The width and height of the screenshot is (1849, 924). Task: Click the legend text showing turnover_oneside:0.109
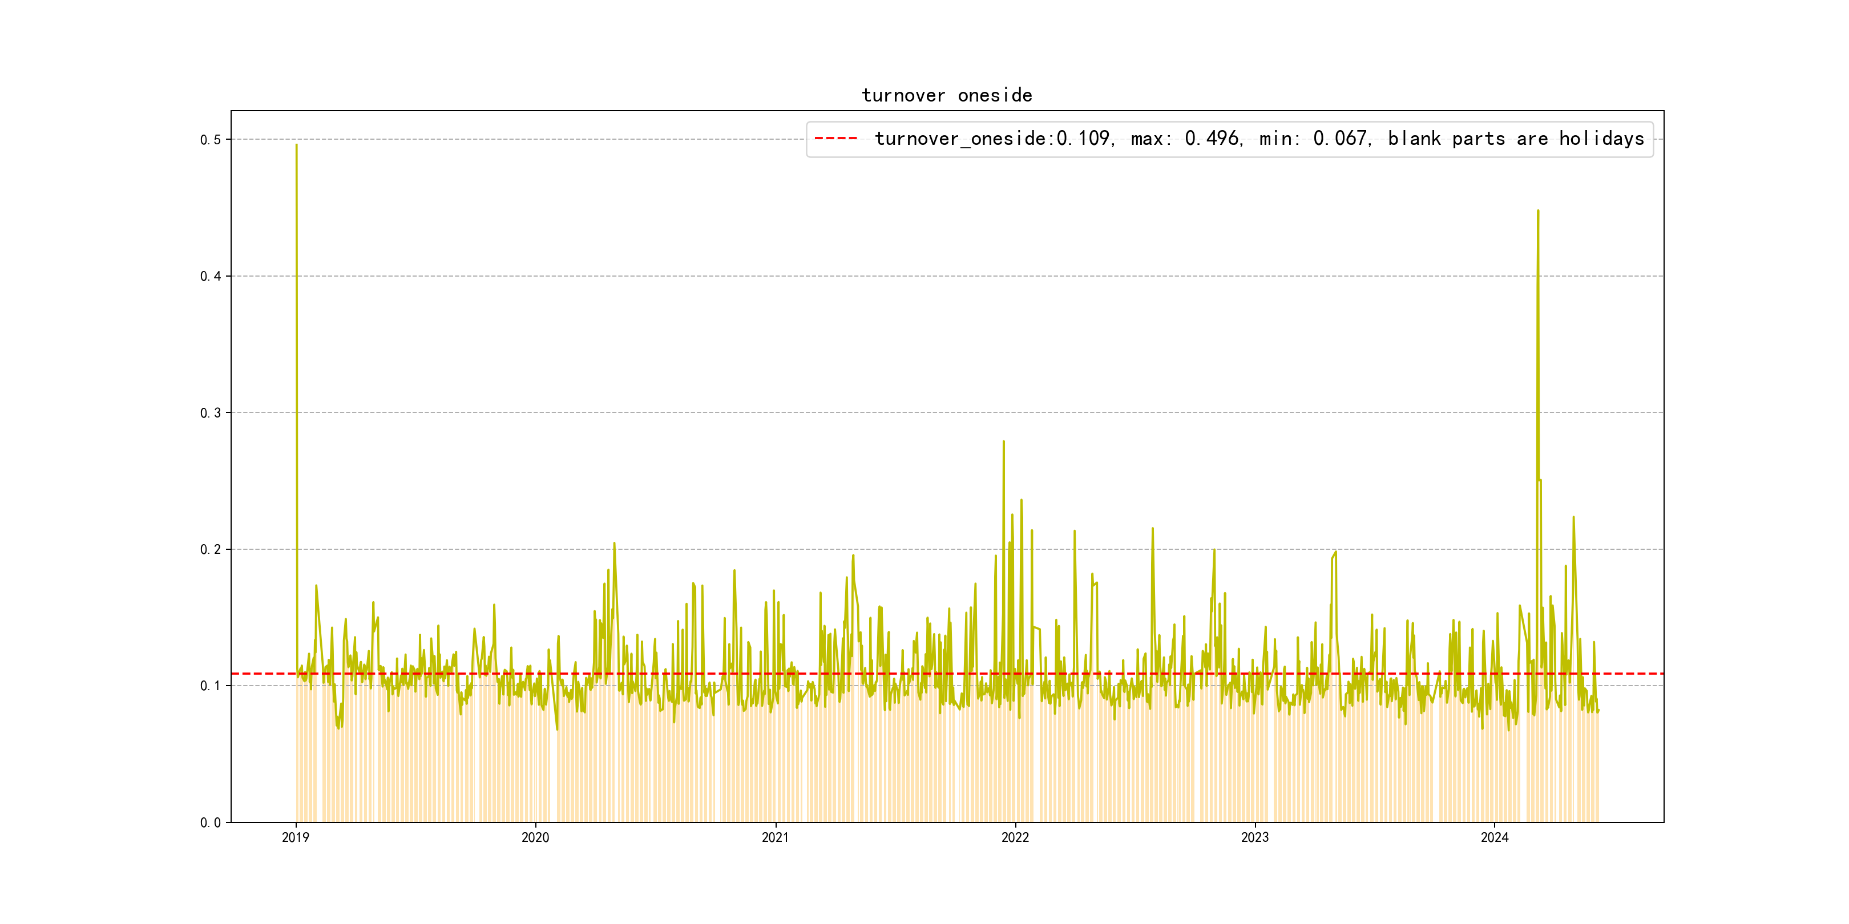coord(992,139)
